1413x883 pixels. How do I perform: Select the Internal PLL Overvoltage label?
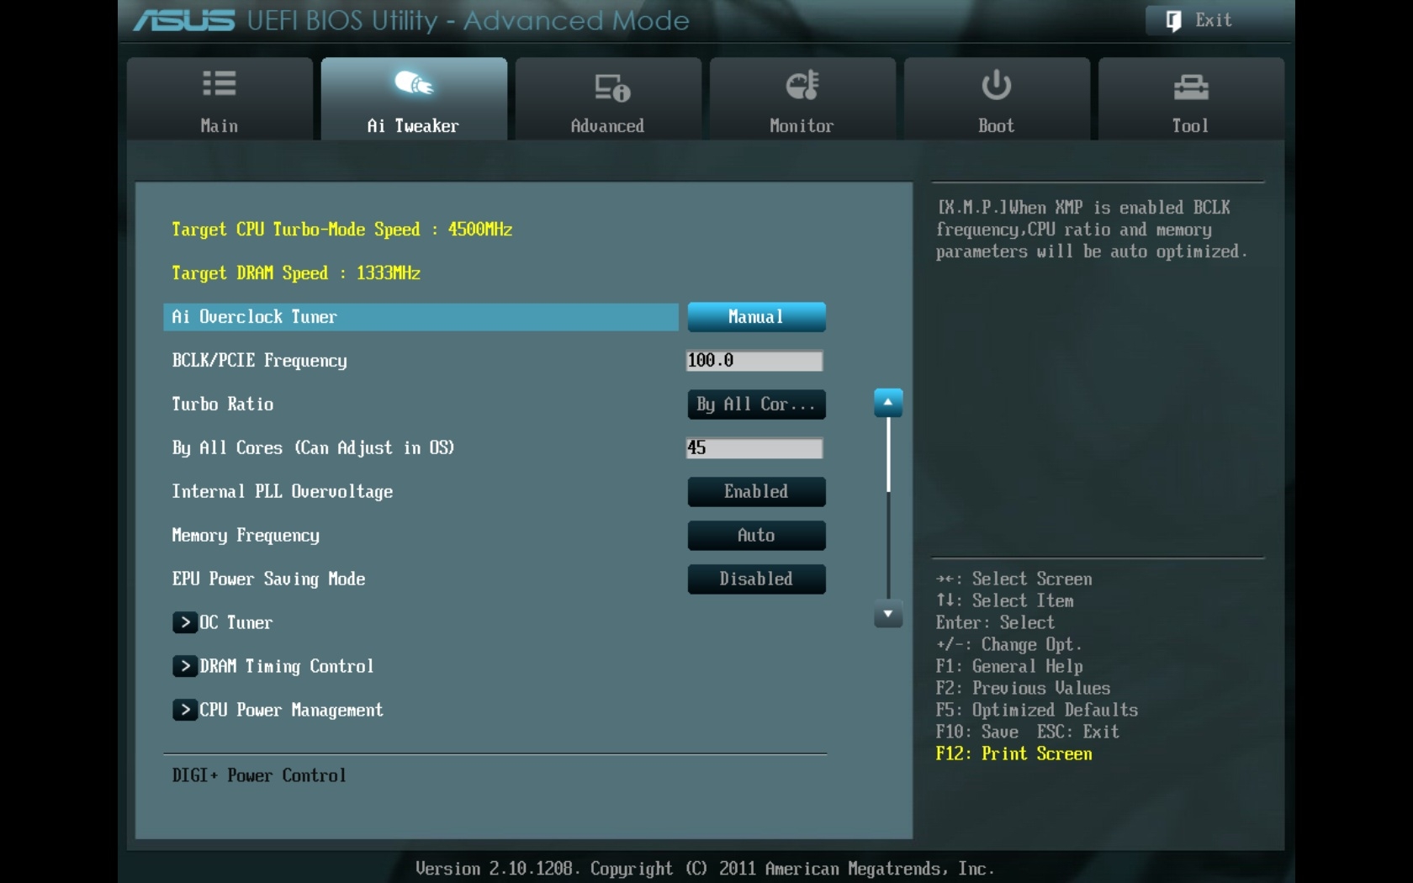coord(282,492)
